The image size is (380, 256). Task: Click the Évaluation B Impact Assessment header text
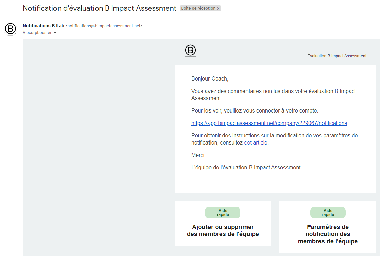[337, 56]
